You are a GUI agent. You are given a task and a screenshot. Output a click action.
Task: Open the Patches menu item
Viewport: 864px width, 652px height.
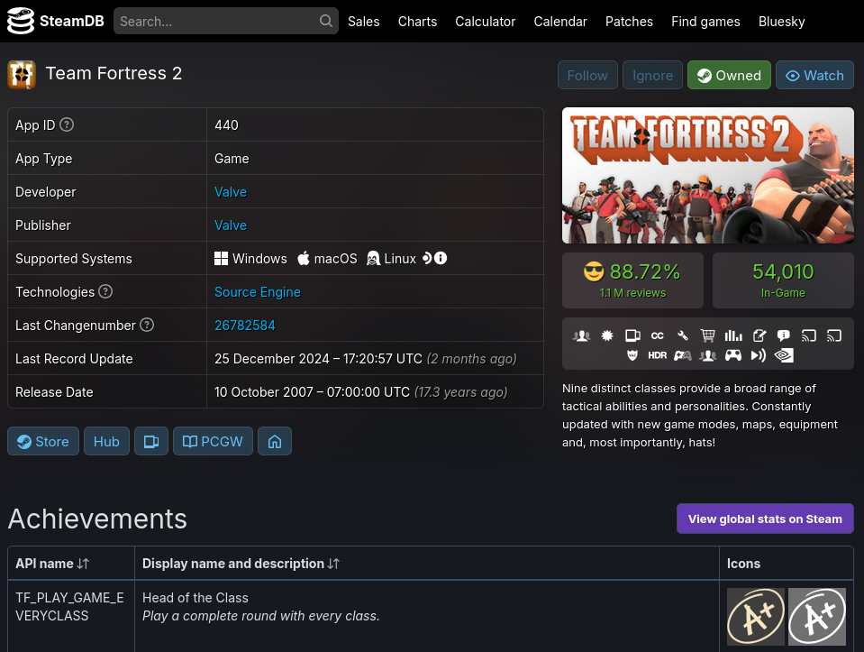(629, 22)
